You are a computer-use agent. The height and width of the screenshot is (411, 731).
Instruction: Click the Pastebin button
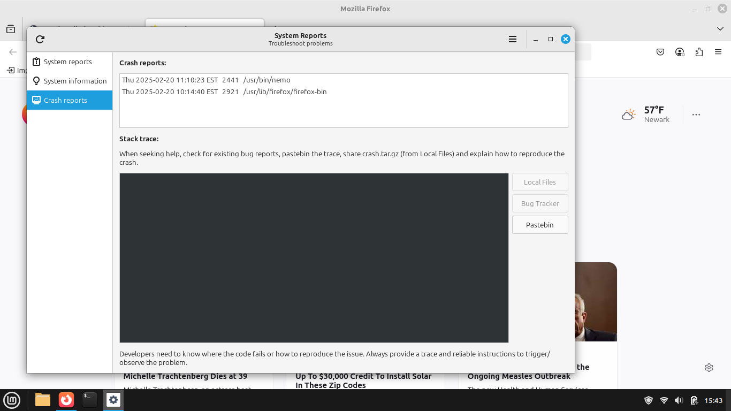(539, 225)
